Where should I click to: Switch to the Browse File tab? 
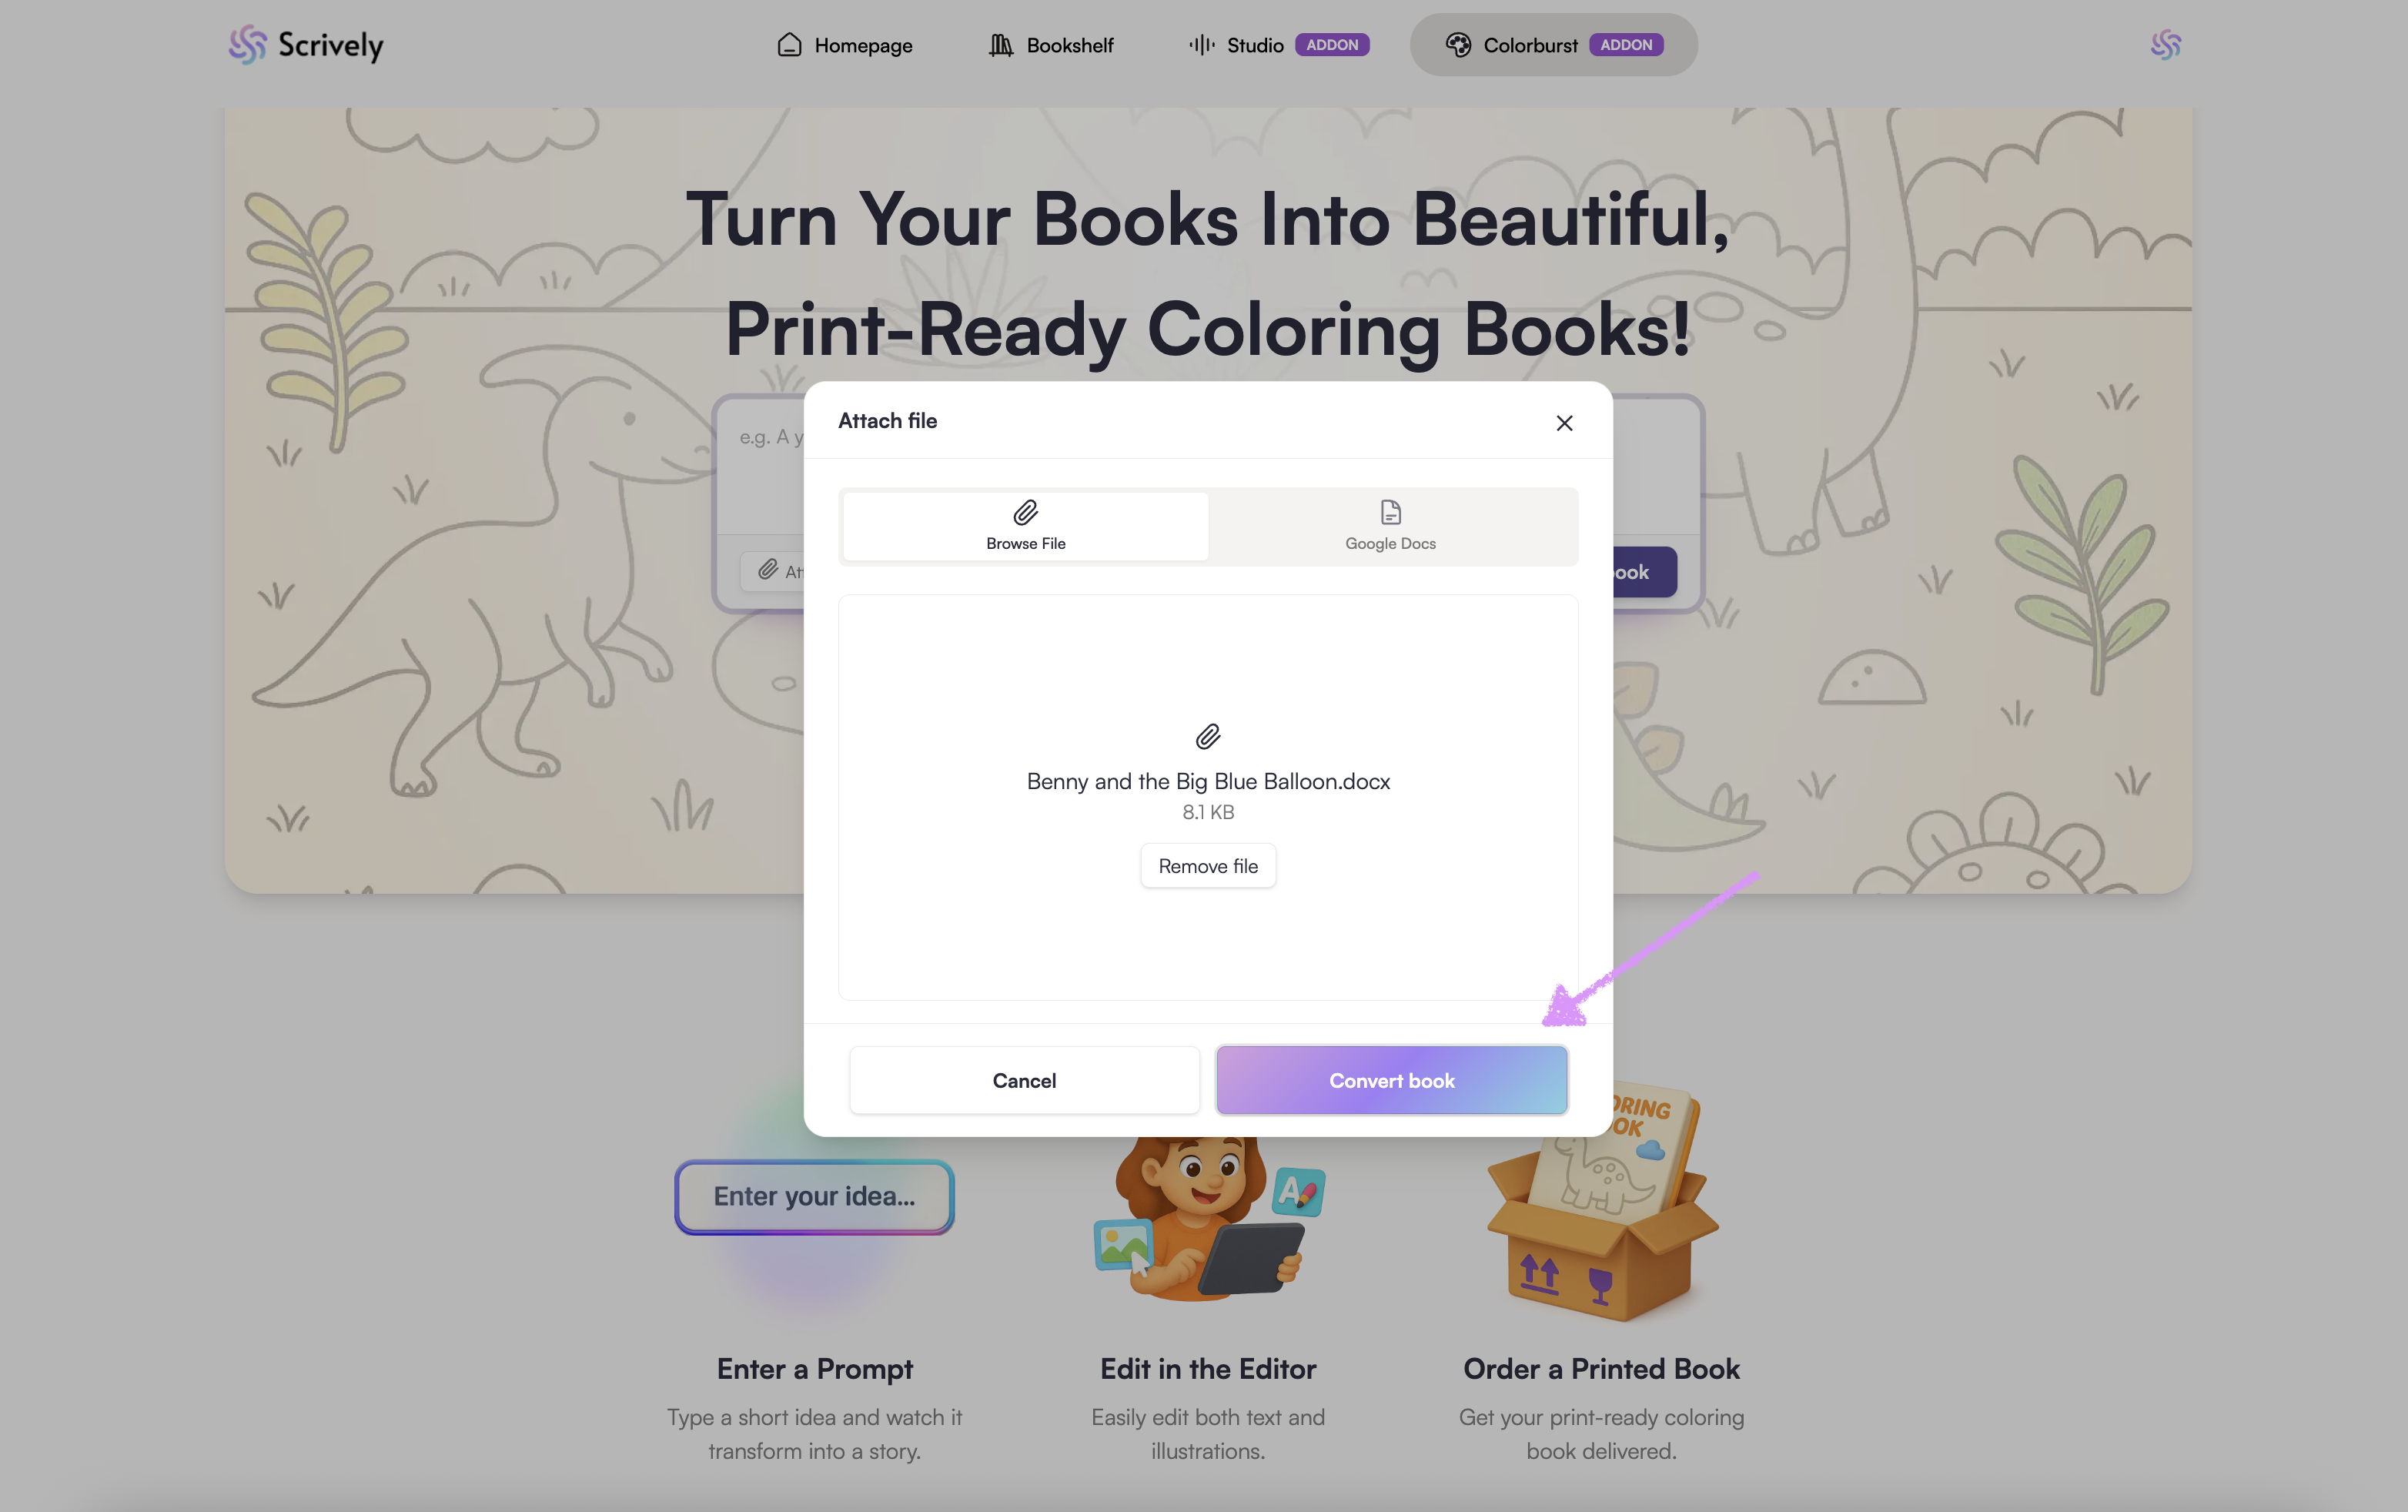point(1025,526)
